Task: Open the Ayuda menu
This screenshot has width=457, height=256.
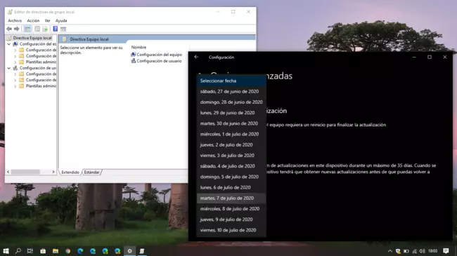Action: [61, 20]
